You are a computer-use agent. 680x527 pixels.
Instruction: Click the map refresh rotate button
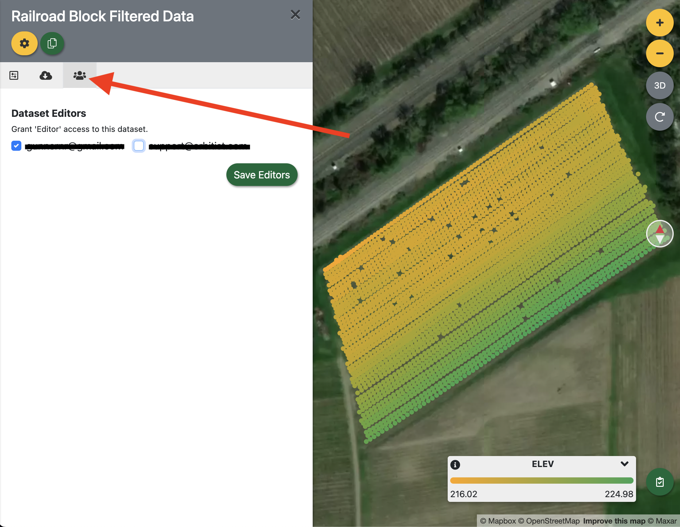tap(660, 117)
